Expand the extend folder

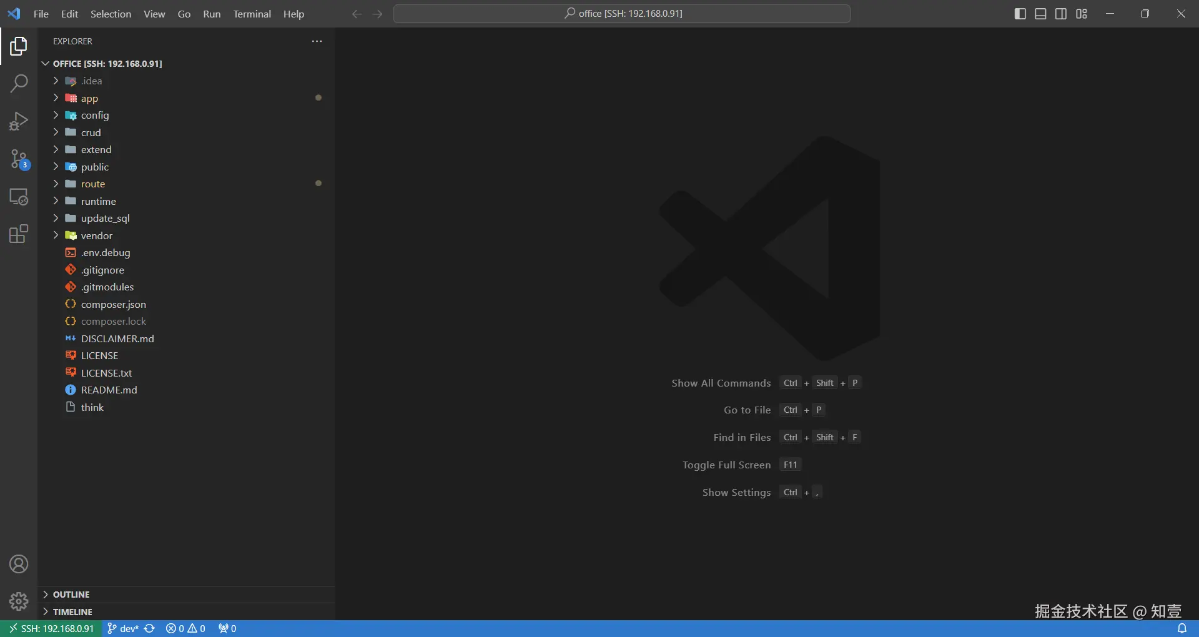pos(186,149)
